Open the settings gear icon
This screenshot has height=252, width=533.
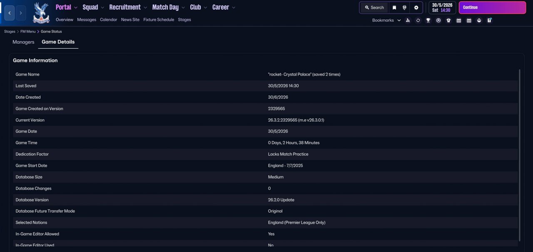(416, 7)
